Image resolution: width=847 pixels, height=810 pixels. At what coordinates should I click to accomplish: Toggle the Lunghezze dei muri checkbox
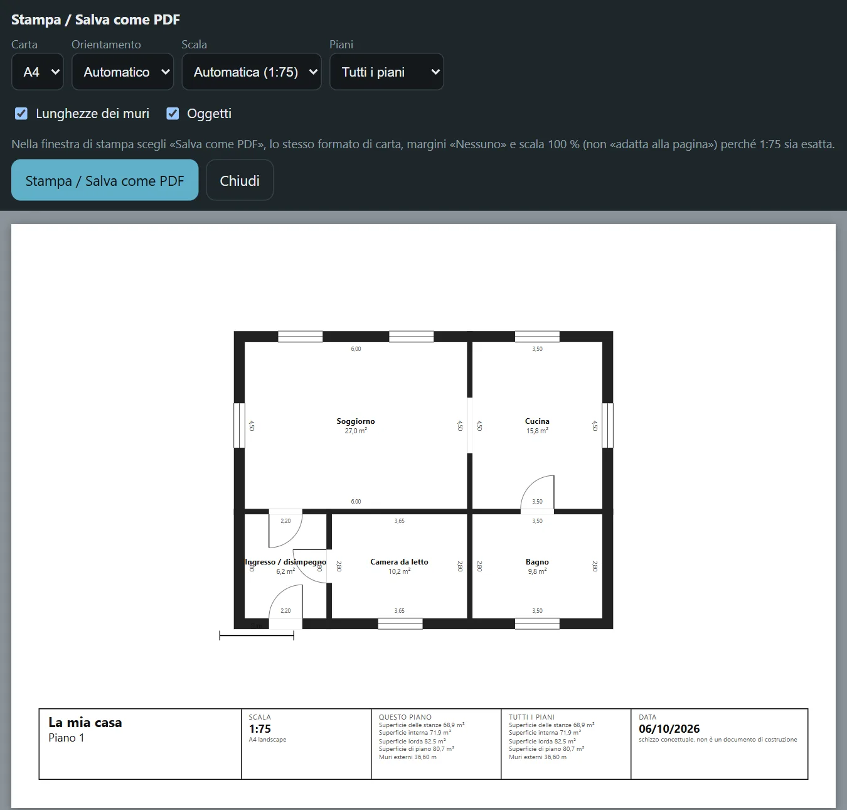(21, 114)
